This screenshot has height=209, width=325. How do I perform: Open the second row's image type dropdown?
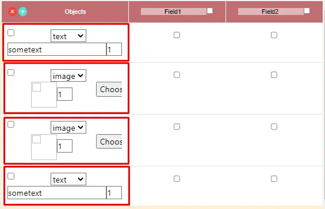68,75
